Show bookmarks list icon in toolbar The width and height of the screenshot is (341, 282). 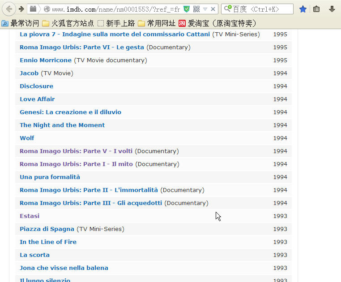[x=316, y=9]
